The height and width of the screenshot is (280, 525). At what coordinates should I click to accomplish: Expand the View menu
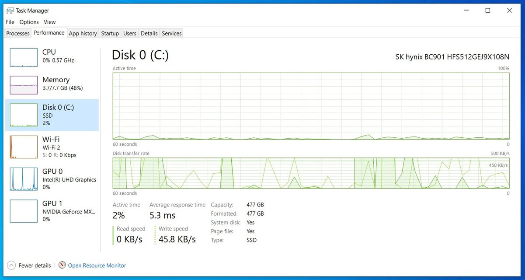[50, 22]
